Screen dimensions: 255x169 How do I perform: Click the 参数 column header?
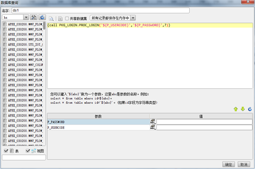[x=99, y=116]
